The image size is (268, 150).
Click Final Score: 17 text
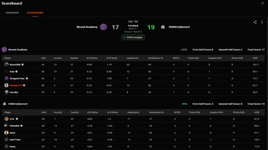256,49
